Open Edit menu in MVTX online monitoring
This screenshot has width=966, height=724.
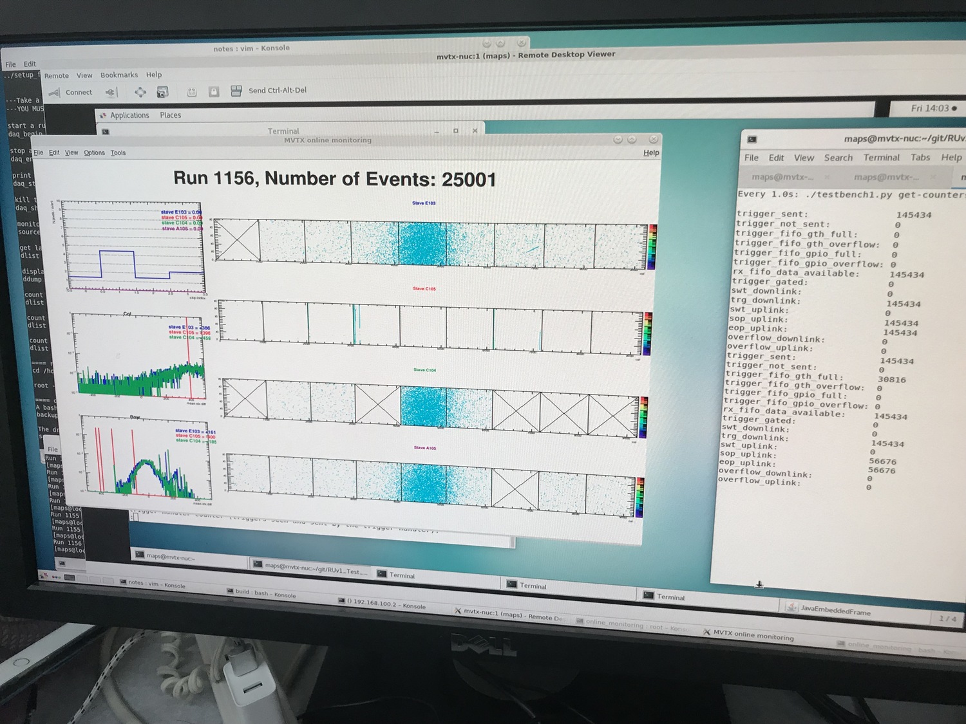[x=54, y=153]
